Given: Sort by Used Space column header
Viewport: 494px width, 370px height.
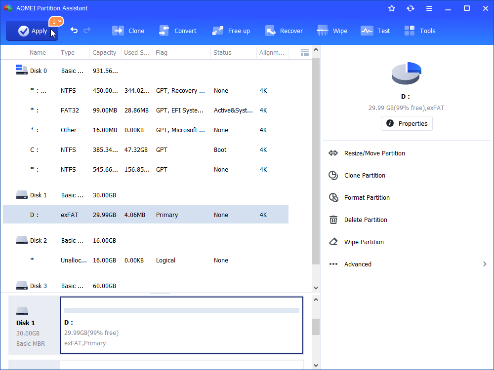Looking at the screenshot, I should (137, 53).
